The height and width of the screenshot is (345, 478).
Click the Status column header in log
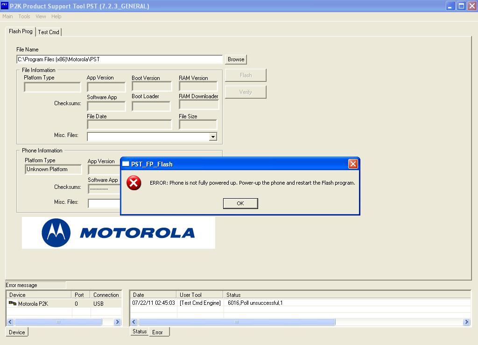click(347, 295)
